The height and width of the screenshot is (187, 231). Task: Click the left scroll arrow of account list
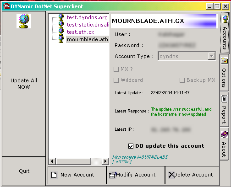click(52, 161)
